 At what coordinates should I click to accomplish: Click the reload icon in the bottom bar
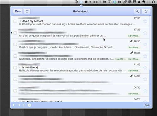point(24,105)
